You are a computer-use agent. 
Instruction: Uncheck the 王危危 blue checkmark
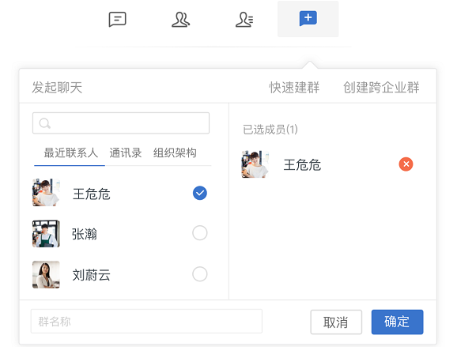200,193
